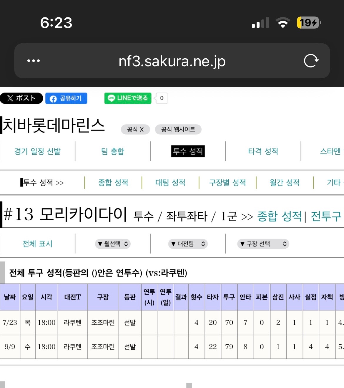Tap the cellular signal bars icon
This screenshot has height=388, width=344.
[x=260, y=23]
